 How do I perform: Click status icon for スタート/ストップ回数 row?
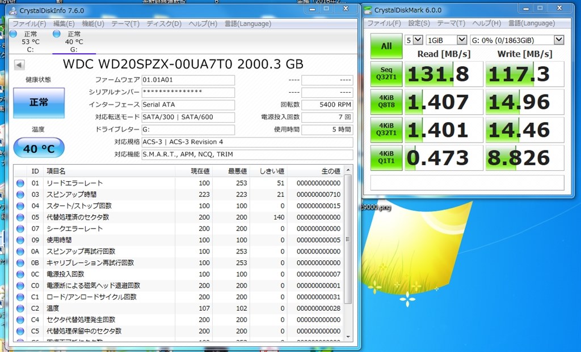pyautogui.click(x=20, y=206)
